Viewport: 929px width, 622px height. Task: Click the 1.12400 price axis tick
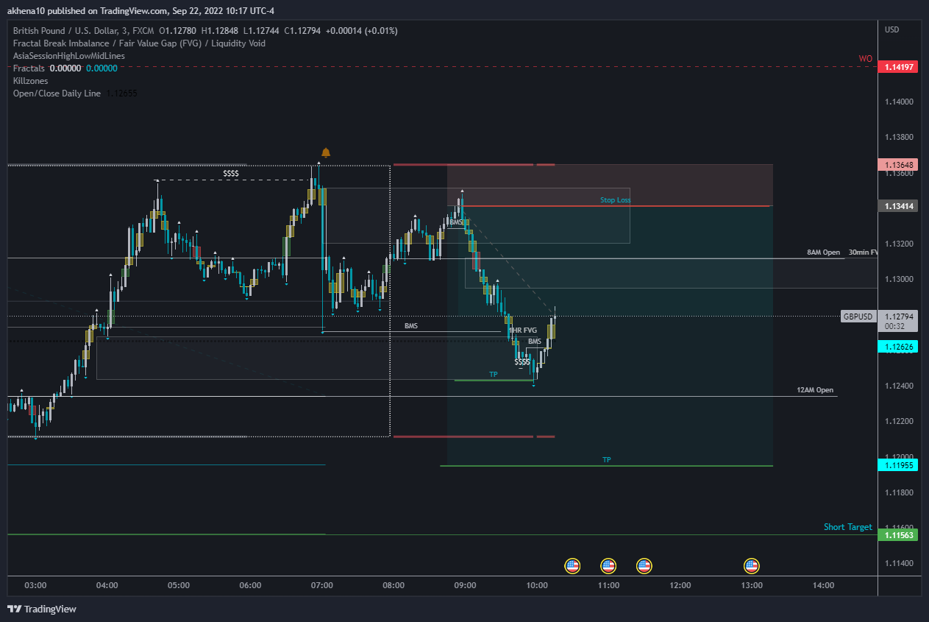(x=899, y=386)
